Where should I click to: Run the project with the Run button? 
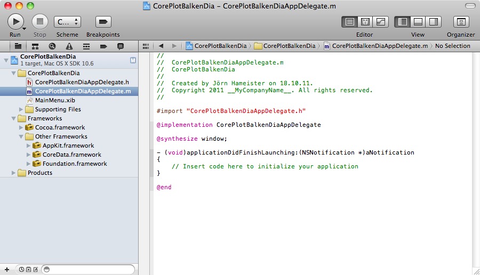pyautogui.click(x=15, y=21)
